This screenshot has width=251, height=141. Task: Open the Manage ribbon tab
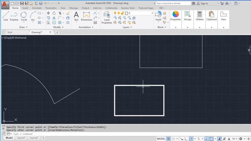pyautogui.click(x=73, y=8)
